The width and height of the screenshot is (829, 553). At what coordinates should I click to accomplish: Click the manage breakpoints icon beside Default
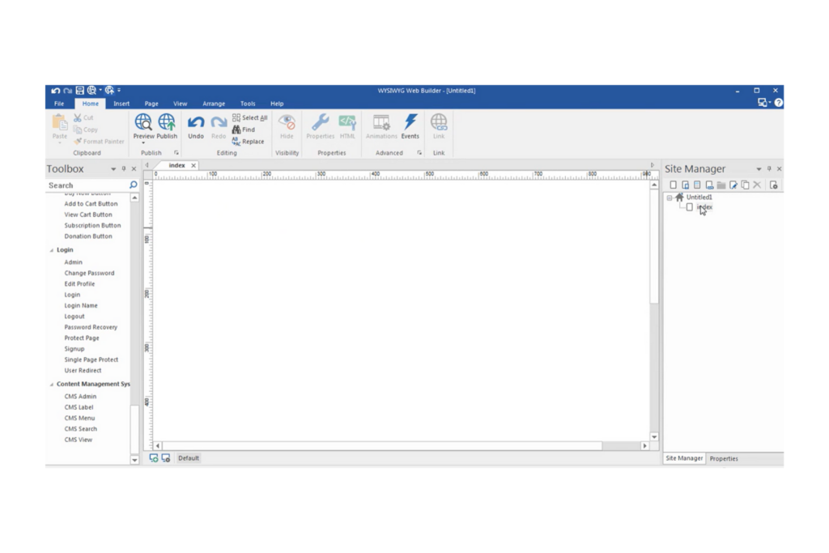[x=166, y=457]
